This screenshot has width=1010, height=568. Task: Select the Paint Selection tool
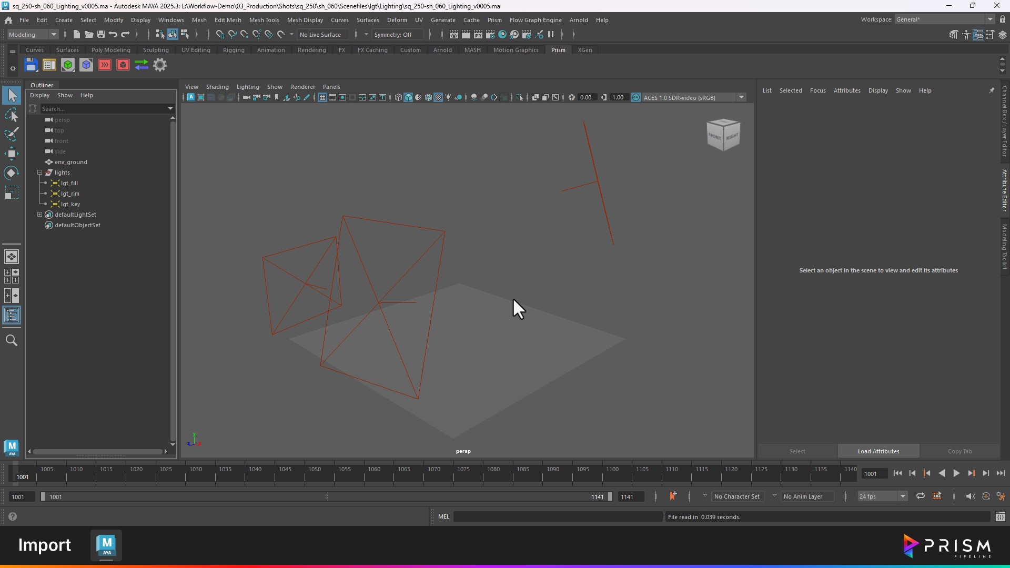12,134
